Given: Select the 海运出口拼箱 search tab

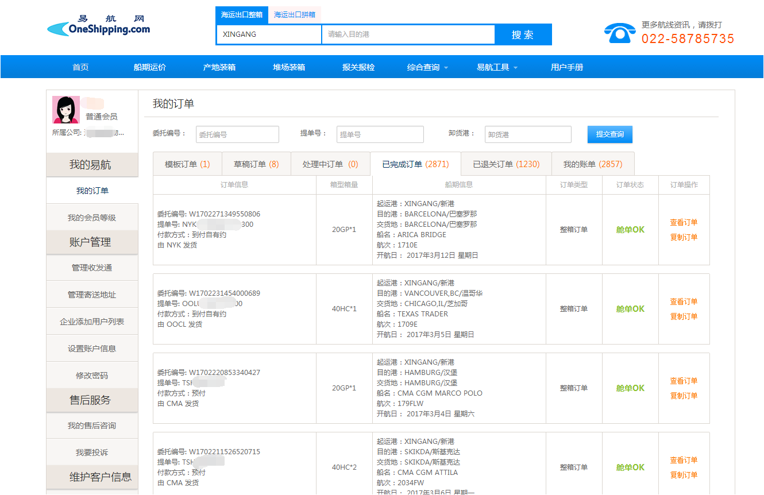Looking at the screenshot, I should (295, 15).
